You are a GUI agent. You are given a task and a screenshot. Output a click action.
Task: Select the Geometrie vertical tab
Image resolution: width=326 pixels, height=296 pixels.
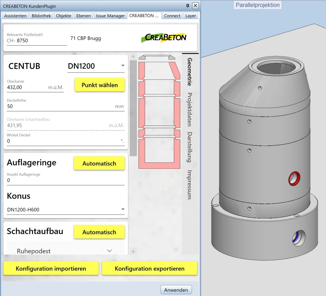click(190, 72)
